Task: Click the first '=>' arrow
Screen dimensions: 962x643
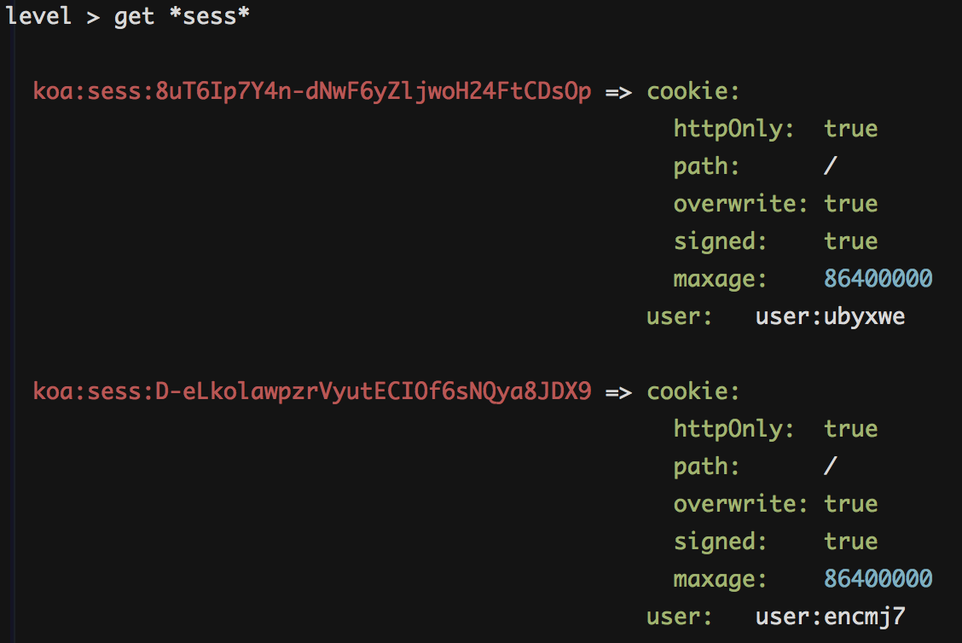Action: pyautogui.click(x=618, y=93)
